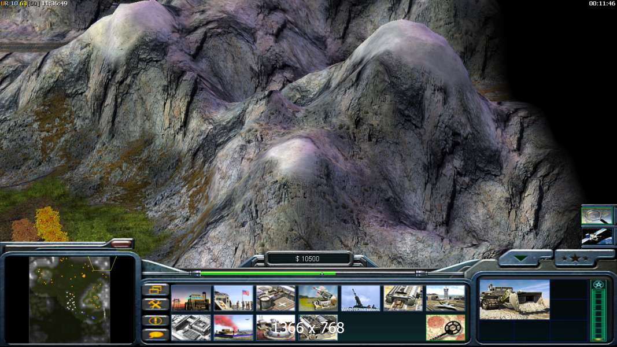Click the star emblem atop the veterancy meter

tap(598, 285)
